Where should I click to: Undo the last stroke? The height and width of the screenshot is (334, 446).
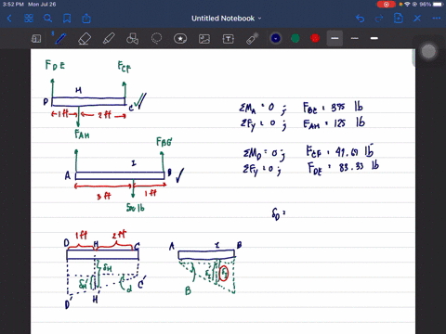tap(360, 19)
